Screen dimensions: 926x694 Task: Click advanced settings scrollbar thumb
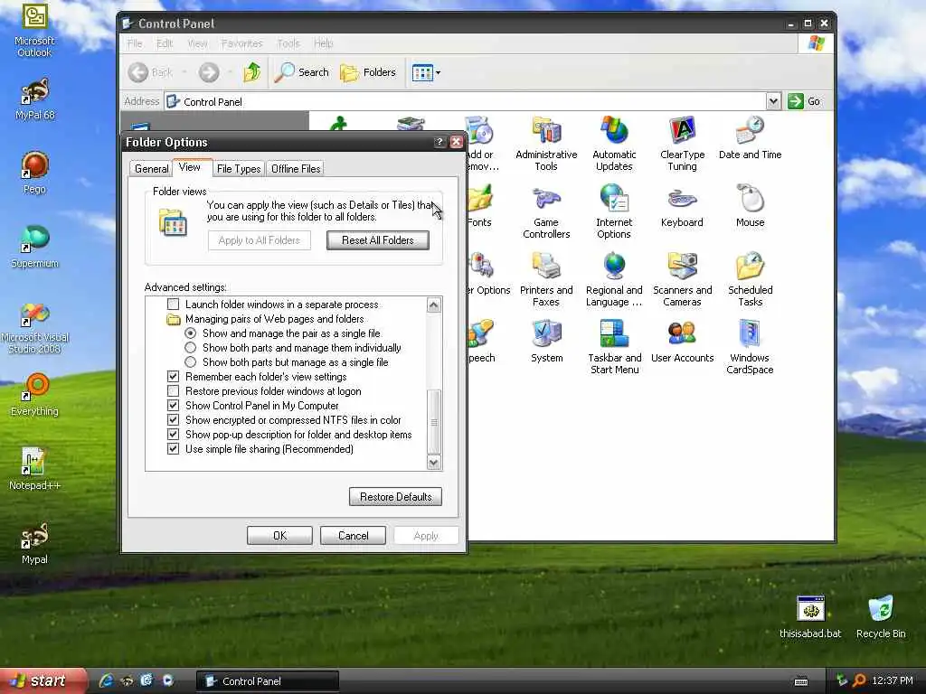433,422
